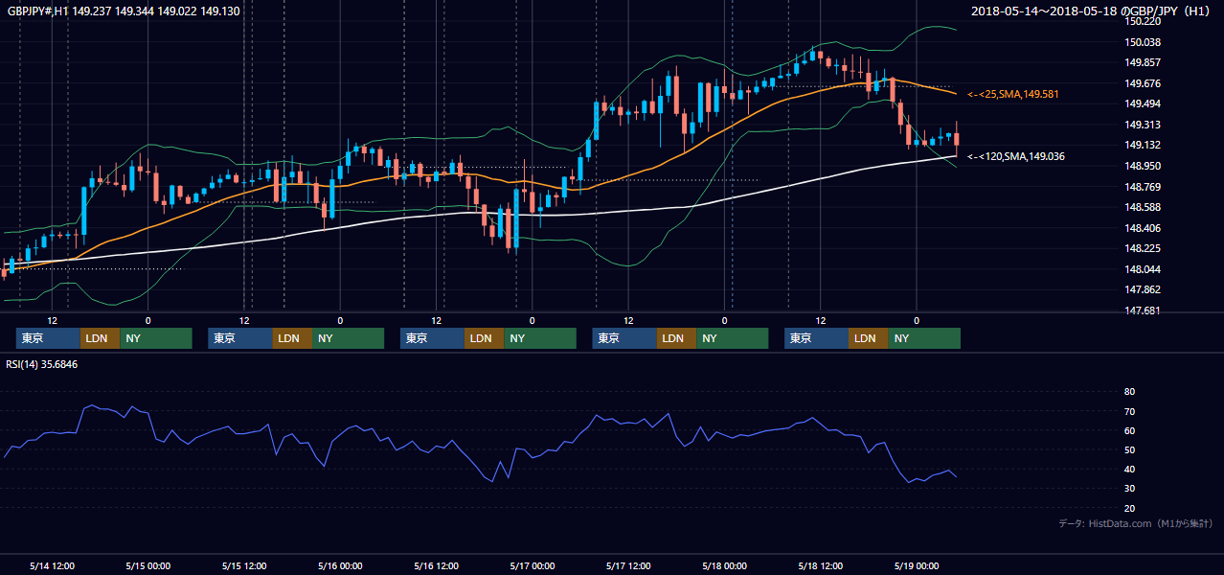Image resolution: width=1224 pixels, height=575 pixels.
Task: Click time axis label 5/16 00:00
Action: coord(340,565)
